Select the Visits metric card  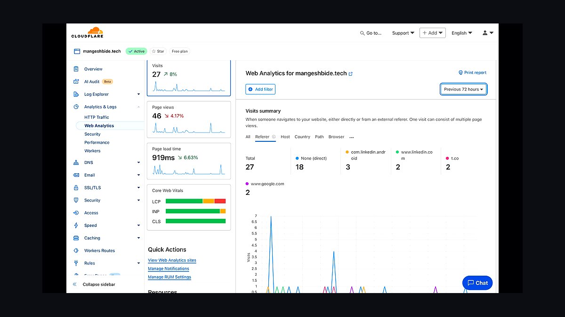point(189,78)
